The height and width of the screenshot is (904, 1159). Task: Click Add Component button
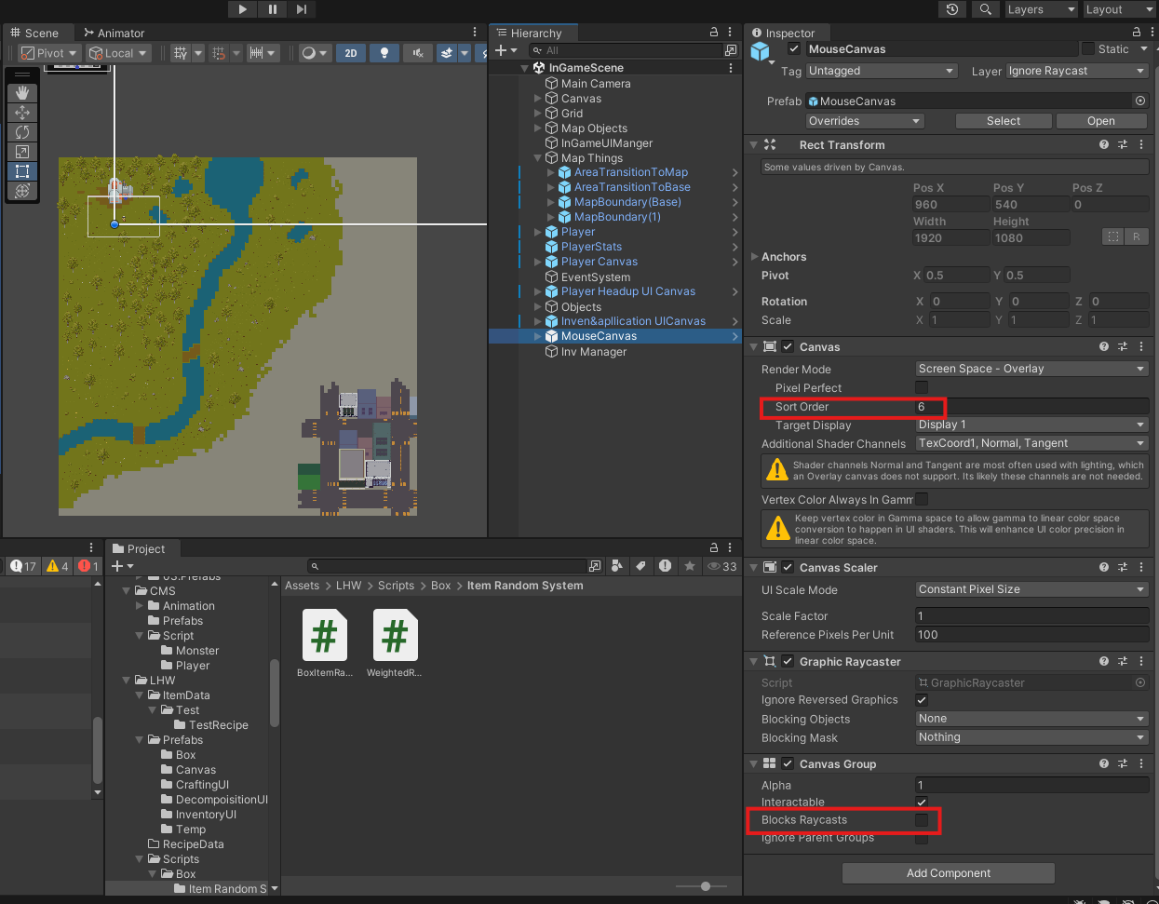[x=949, y=873]
